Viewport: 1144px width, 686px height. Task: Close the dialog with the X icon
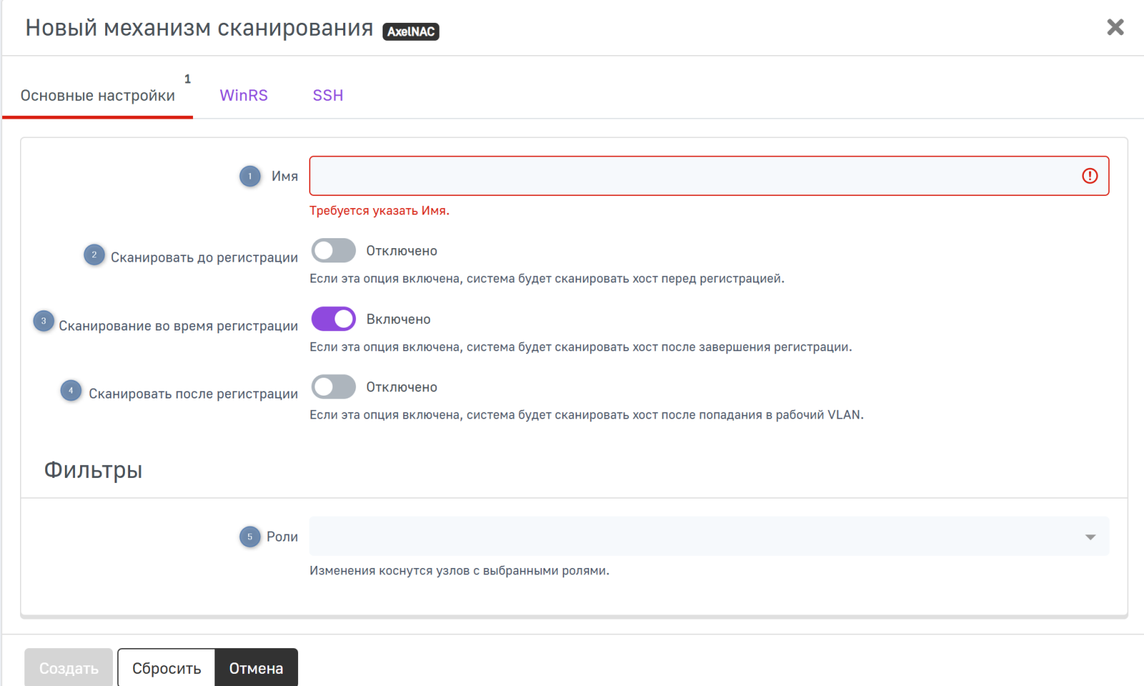point(1115,27)
